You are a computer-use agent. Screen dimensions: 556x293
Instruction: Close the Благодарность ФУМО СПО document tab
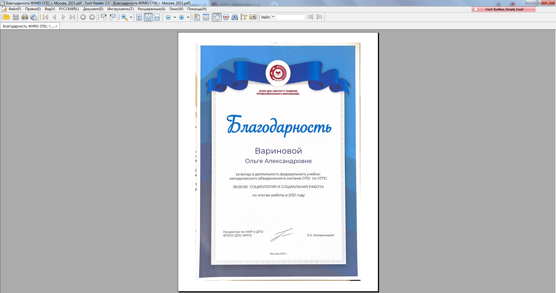(56, 26)
